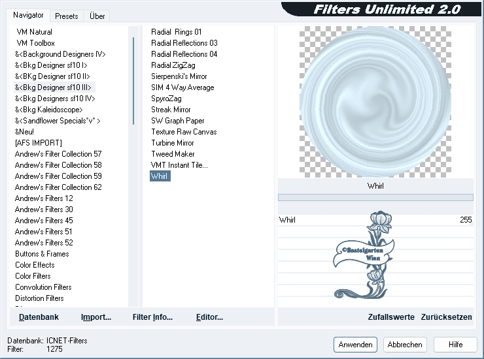Select Andrew's Filter Collection 58
The height and width of the screenshot is (359, 484).
(x=58, y=165)
